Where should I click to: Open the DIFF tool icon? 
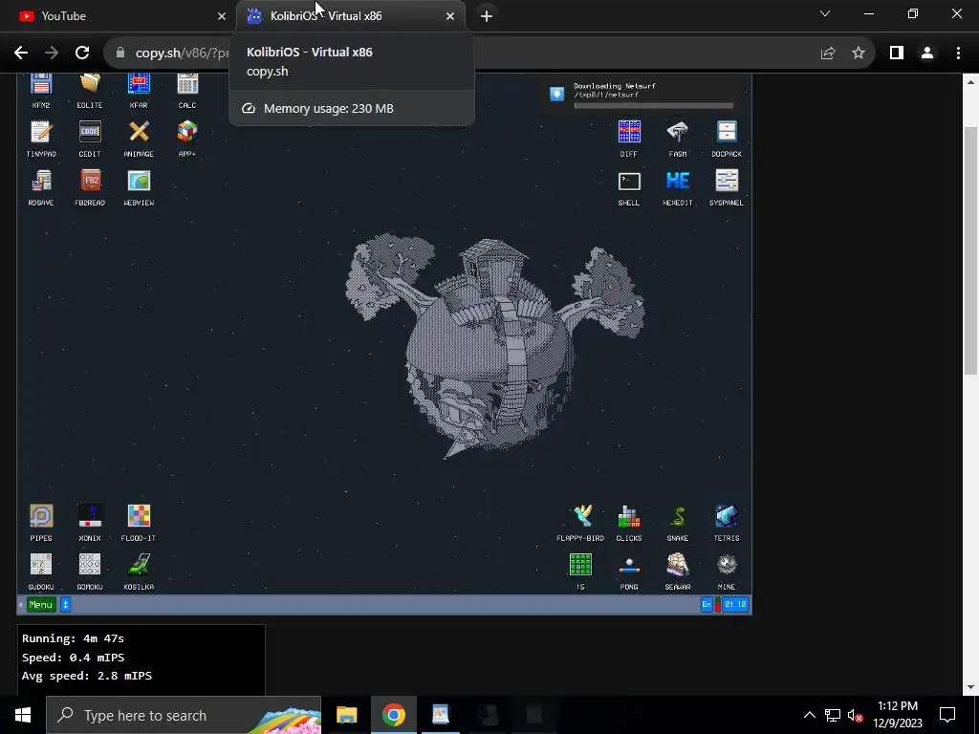(629, 139)
